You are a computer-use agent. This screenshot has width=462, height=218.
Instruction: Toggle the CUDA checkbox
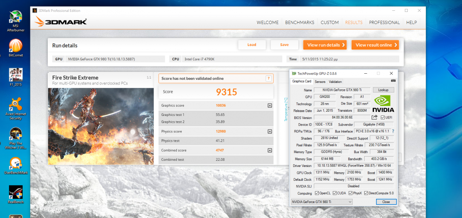(335, 193)
